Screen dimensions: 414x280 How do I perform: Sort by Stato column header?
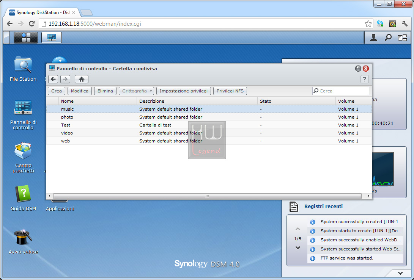pos(296,101)
